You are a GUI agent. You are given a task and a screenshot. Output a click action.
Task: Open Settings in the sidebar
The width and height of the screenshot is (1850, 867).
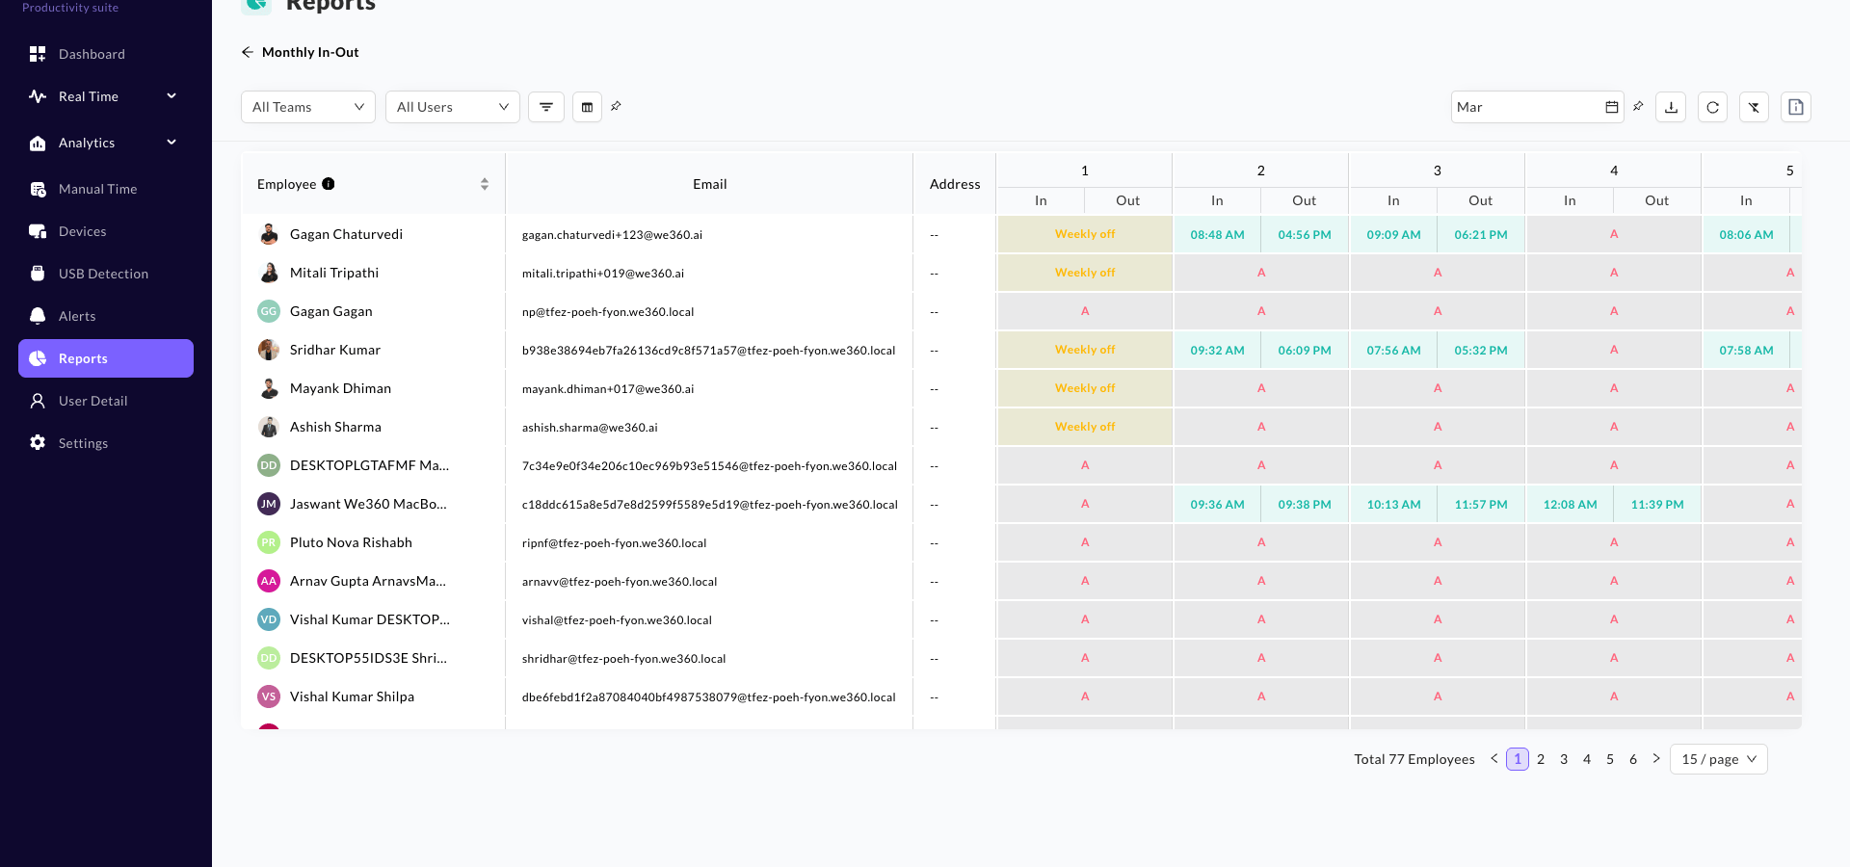click(x=106, y=443)
